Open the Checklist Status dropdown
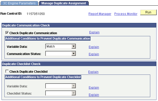 [61, 93]
